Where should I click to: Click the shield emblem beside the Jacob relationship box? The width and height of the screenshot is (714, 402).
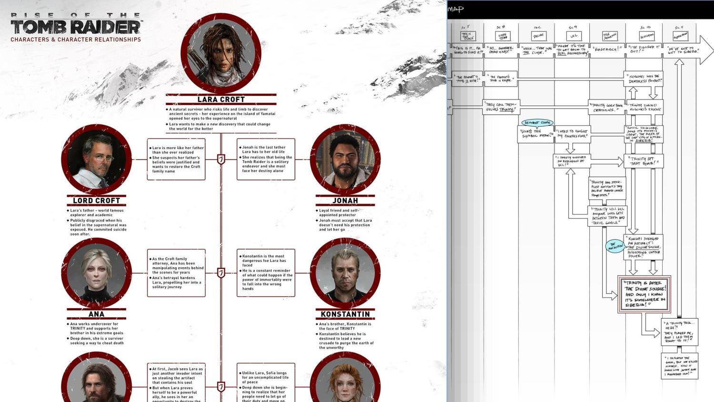pos(221,387)
